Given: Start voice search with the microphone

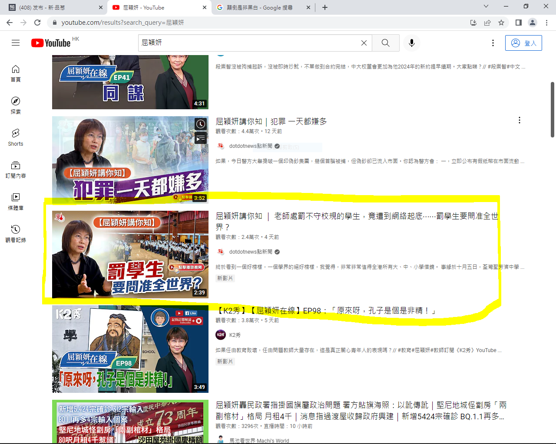Looking at the screenshot, I should 412,43.
